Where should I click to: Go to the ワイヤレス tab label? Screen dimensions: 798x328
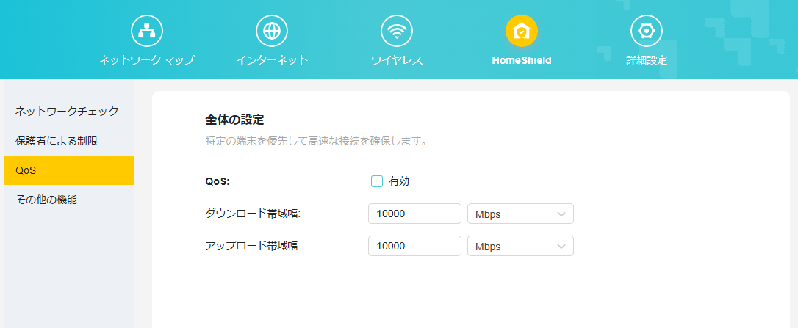[x=397, y=60]
